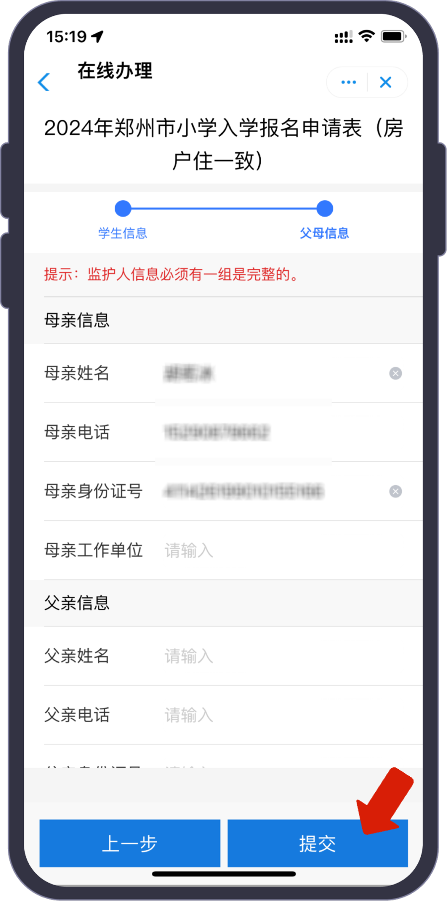The image size is (447, 901).
Task: Tap the Wi-Fi status icon
Action: (367, 36)
